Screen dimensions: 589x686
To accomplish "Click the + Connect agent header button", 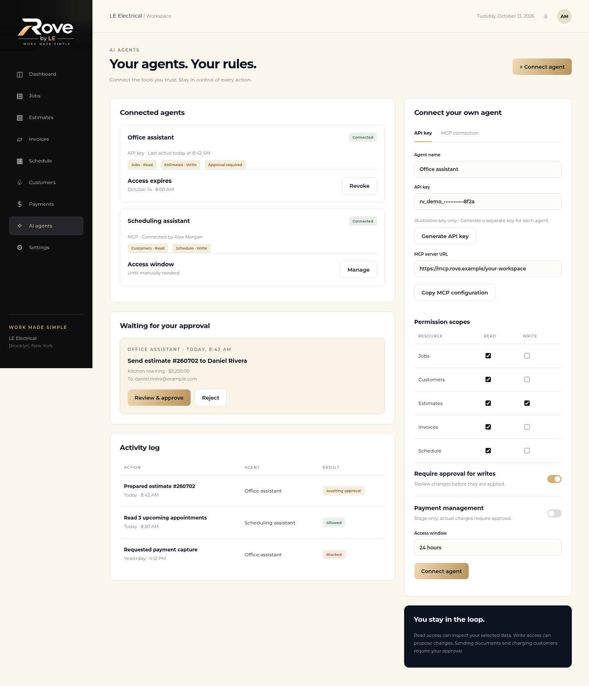I will point(542,67).
